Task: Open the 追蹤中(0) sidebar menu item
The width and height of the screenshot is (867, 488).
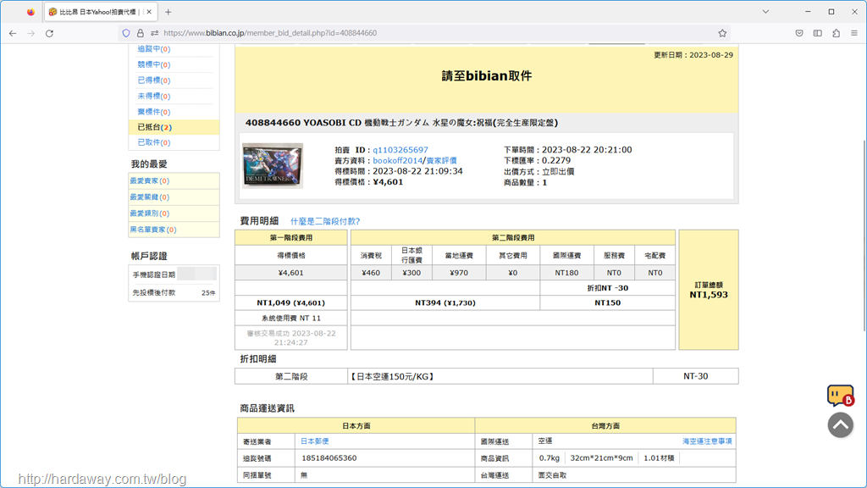Action: (154, 49)
